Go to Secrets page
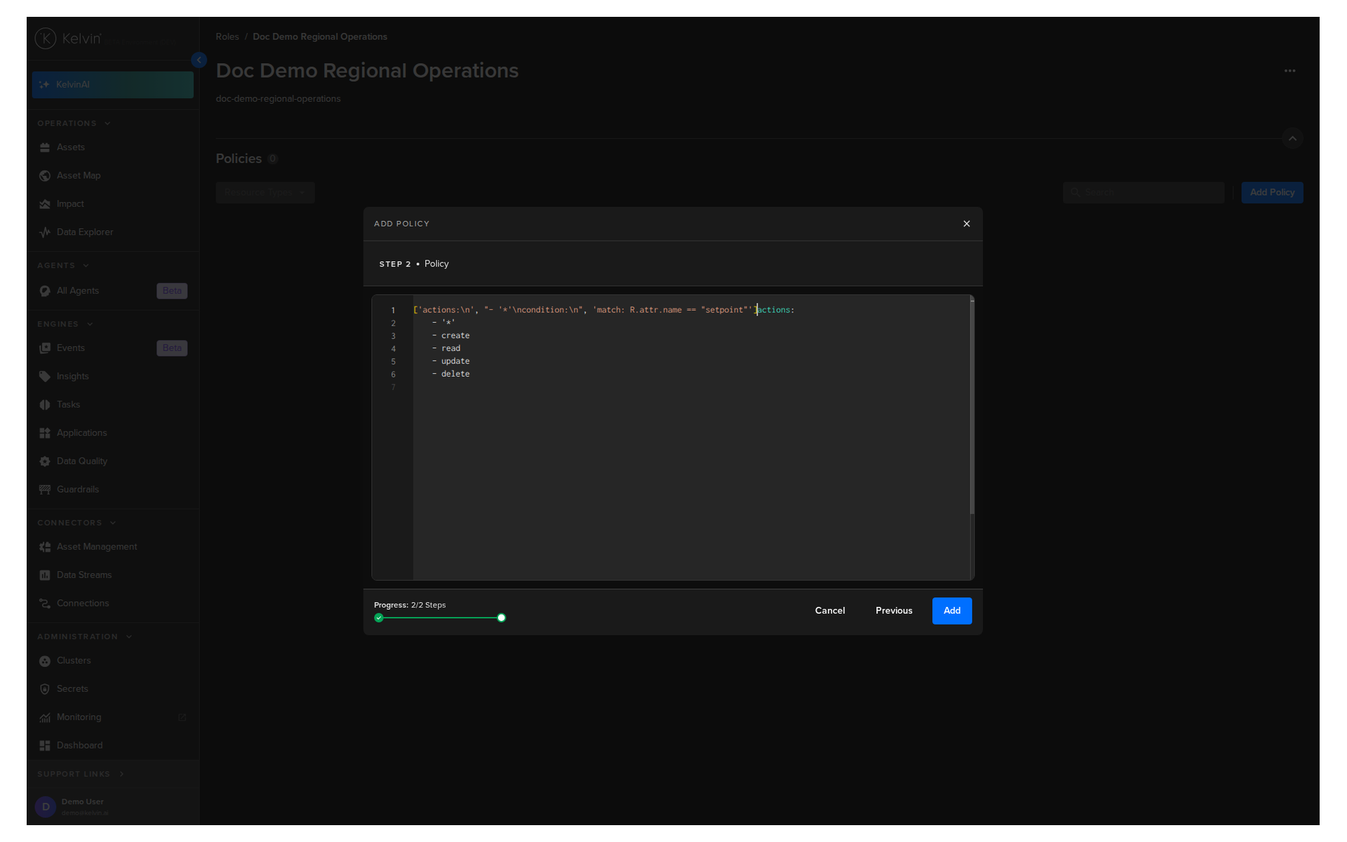 [x=72, y=689]
